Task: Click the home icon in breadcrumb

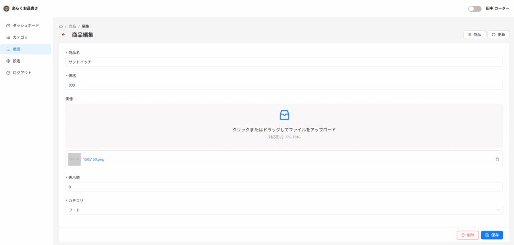Action: coord(61,26)
